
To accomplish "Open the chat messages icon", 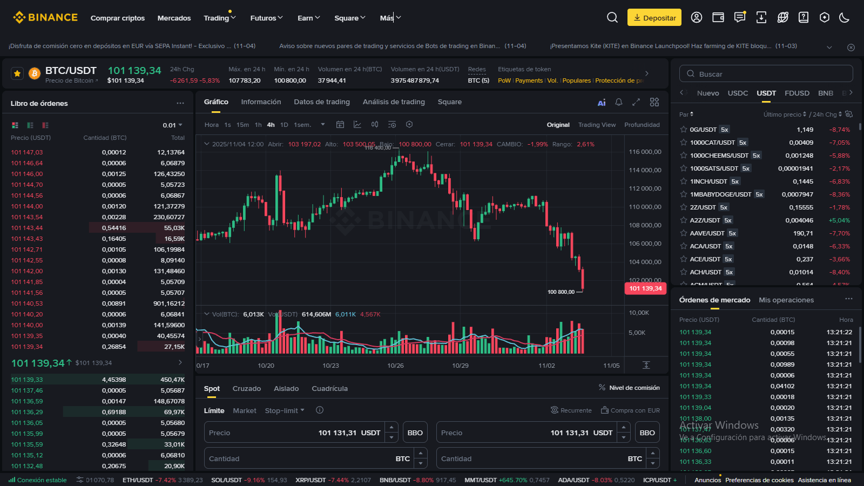I will point(740,18).
